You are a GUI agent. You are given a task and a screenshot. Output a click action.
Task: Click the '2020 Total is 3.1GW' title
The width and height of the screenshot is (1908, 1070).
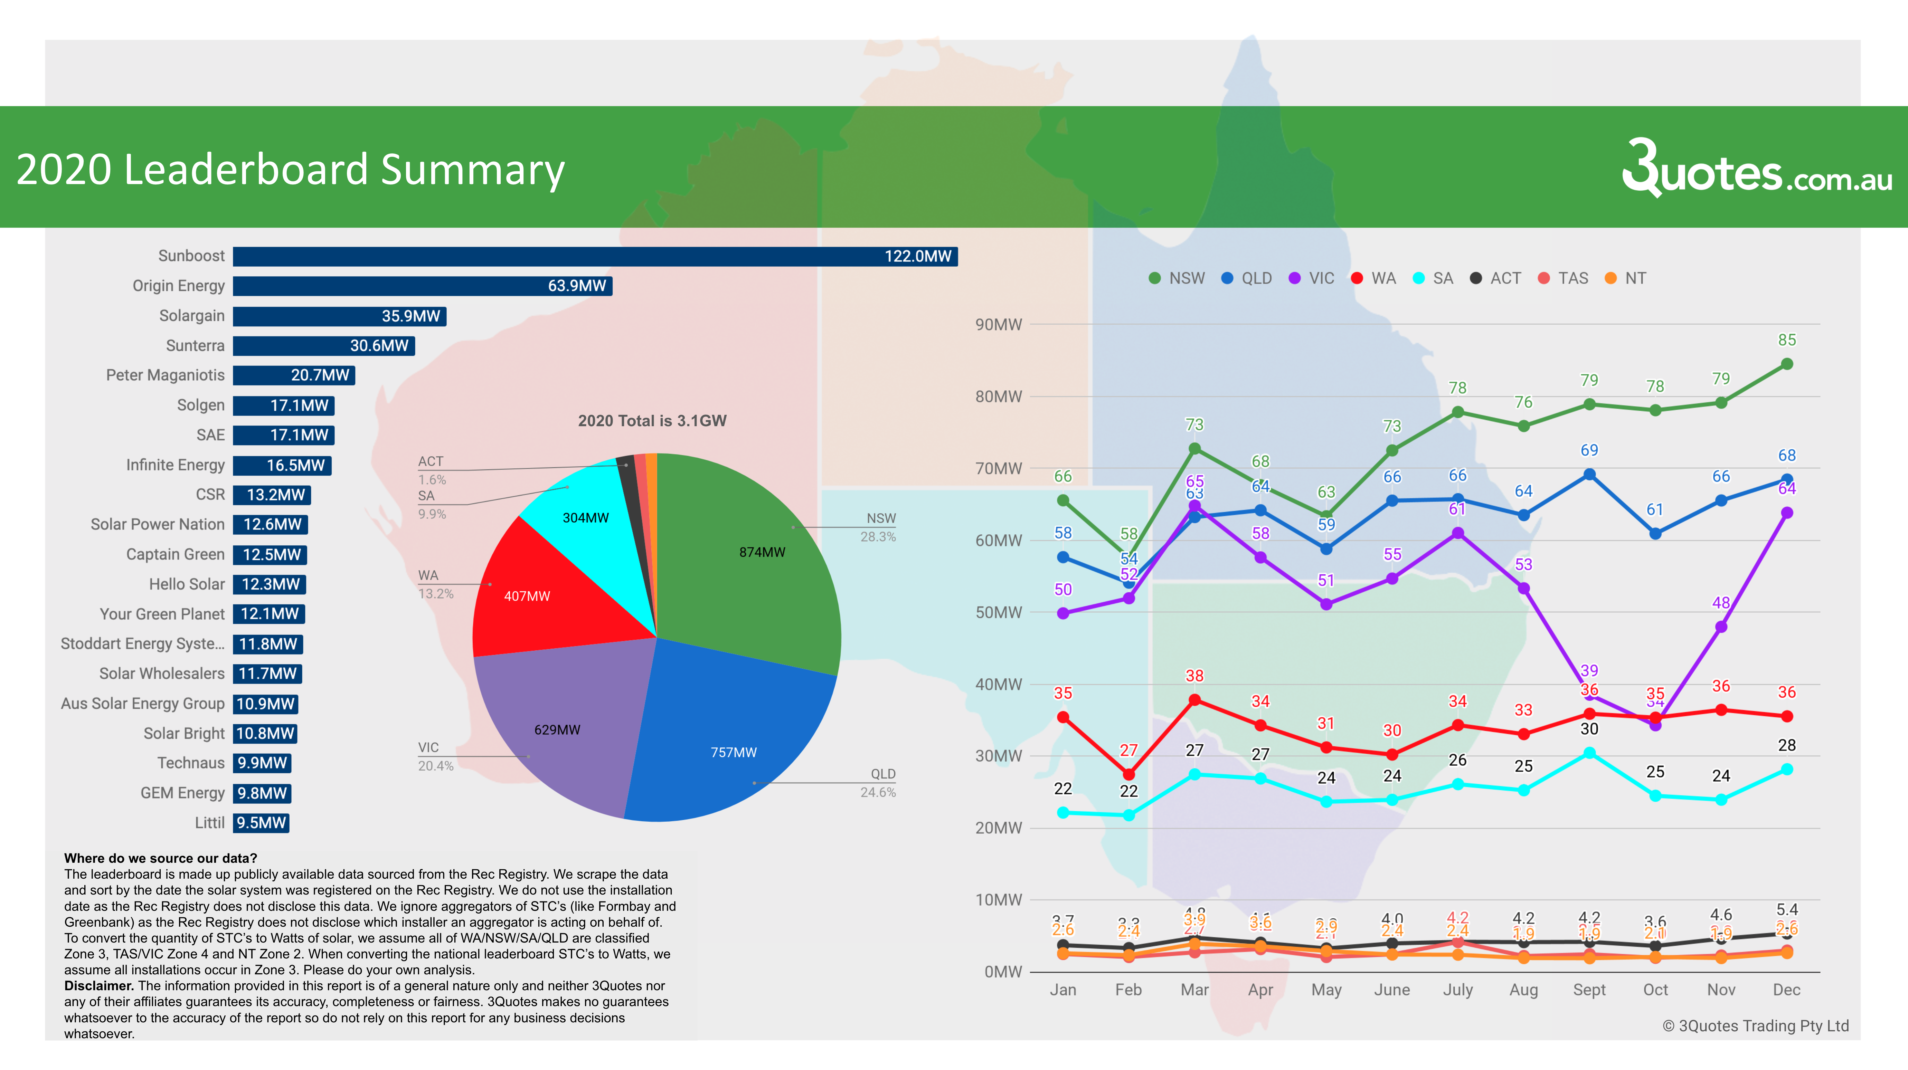point(653,421)
